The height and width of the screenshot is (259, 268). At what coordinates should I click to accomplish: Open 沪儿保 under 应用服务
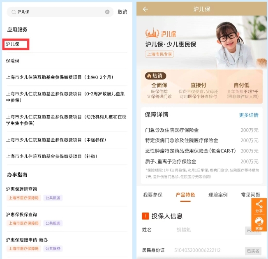pos(13,44)
